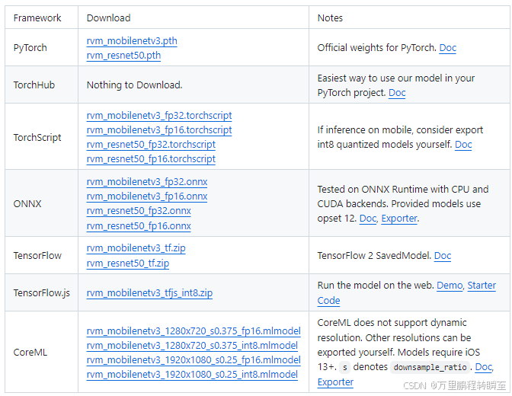Download rvm_mobilenetv3_fp32.torchscript
512x396 pixels.
coord(159,115)
